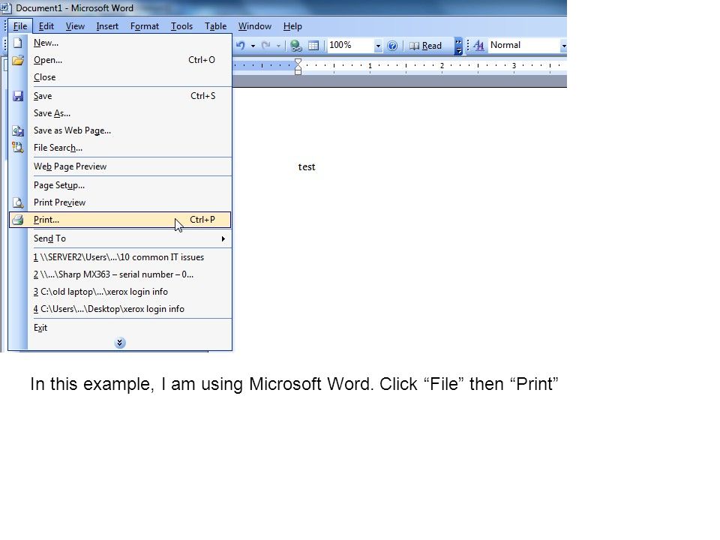
Task: Choose File Search... entry
Action: (x=120, y=148)
